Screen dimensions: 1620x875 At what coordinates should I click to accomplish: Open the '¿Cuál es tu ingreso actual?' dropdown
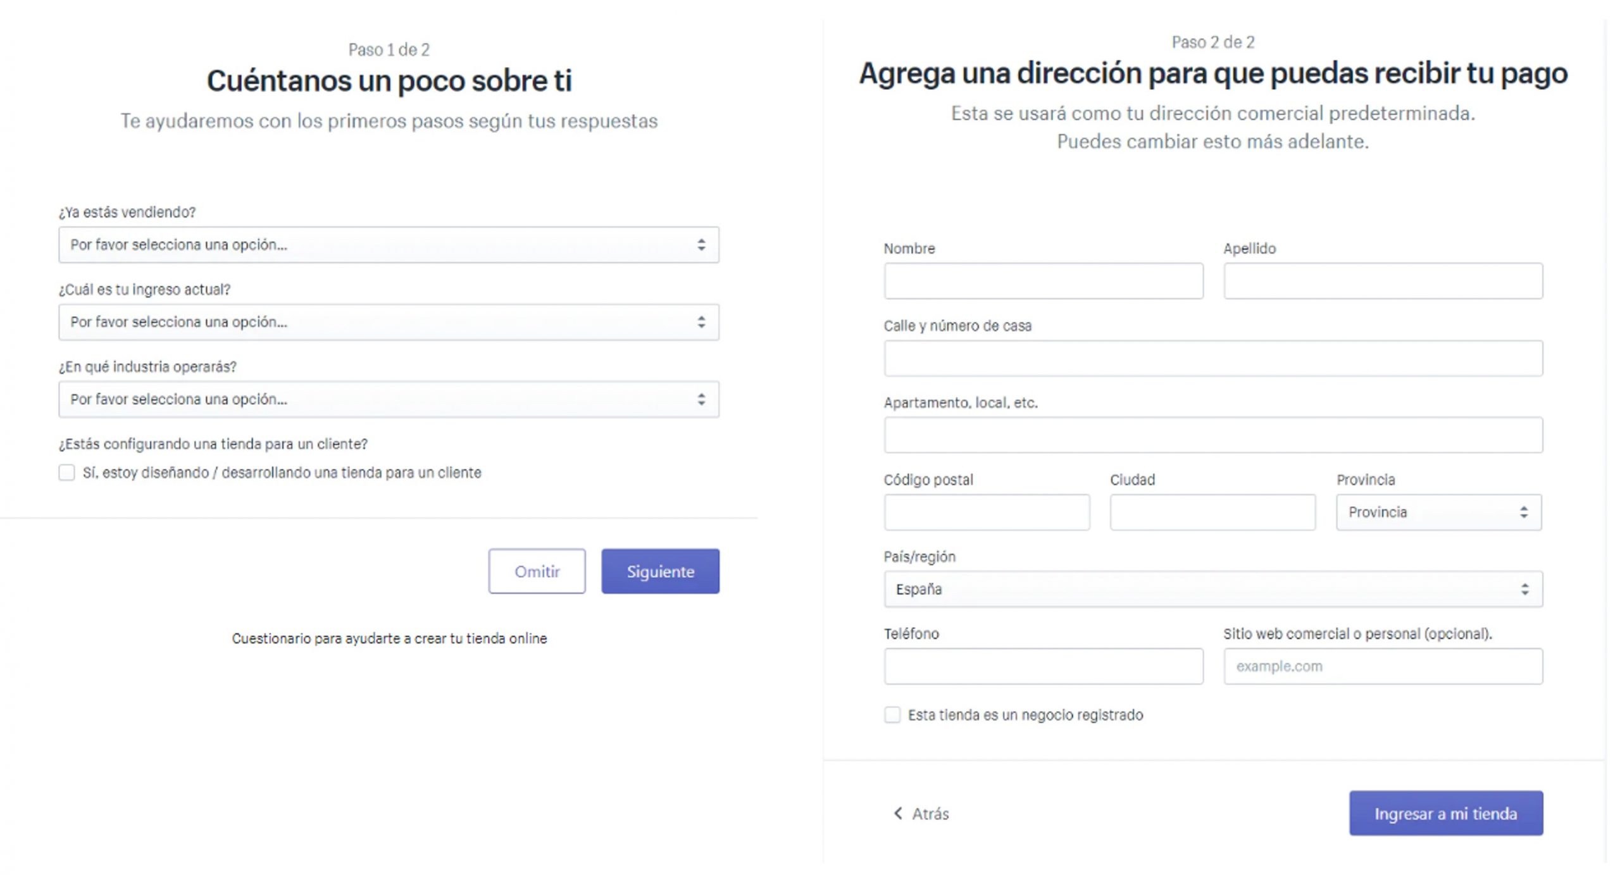click(x=389, y=322)
